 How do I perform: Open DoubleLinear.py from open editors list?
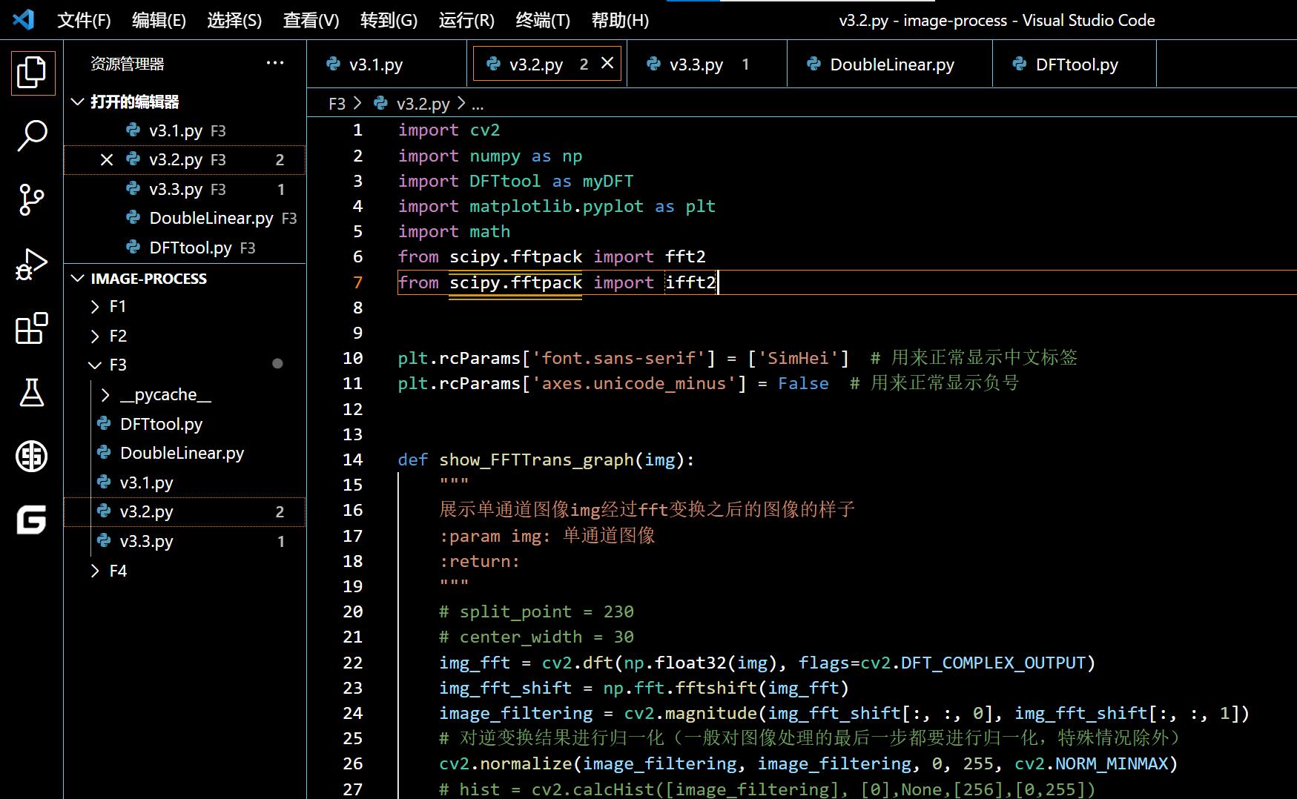(x=184, y=218)
